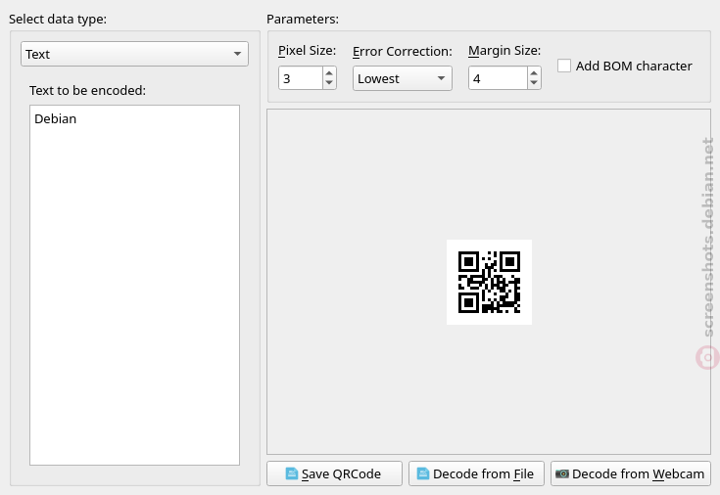Image resolution: width=720 pixels, height=495 pixels.
Task: Click the 'Text to be encoded' input area
Action: click(x=134, y=285)
